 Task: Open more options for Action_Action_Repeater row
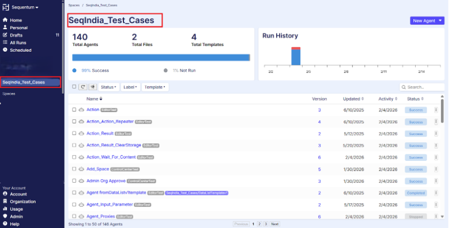tap(436, 122)
